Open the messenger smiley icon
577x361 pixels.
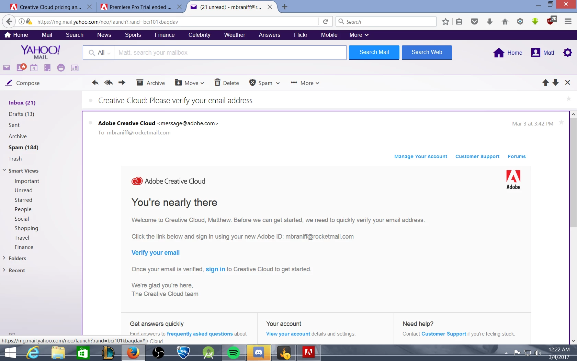click(61, 68)
